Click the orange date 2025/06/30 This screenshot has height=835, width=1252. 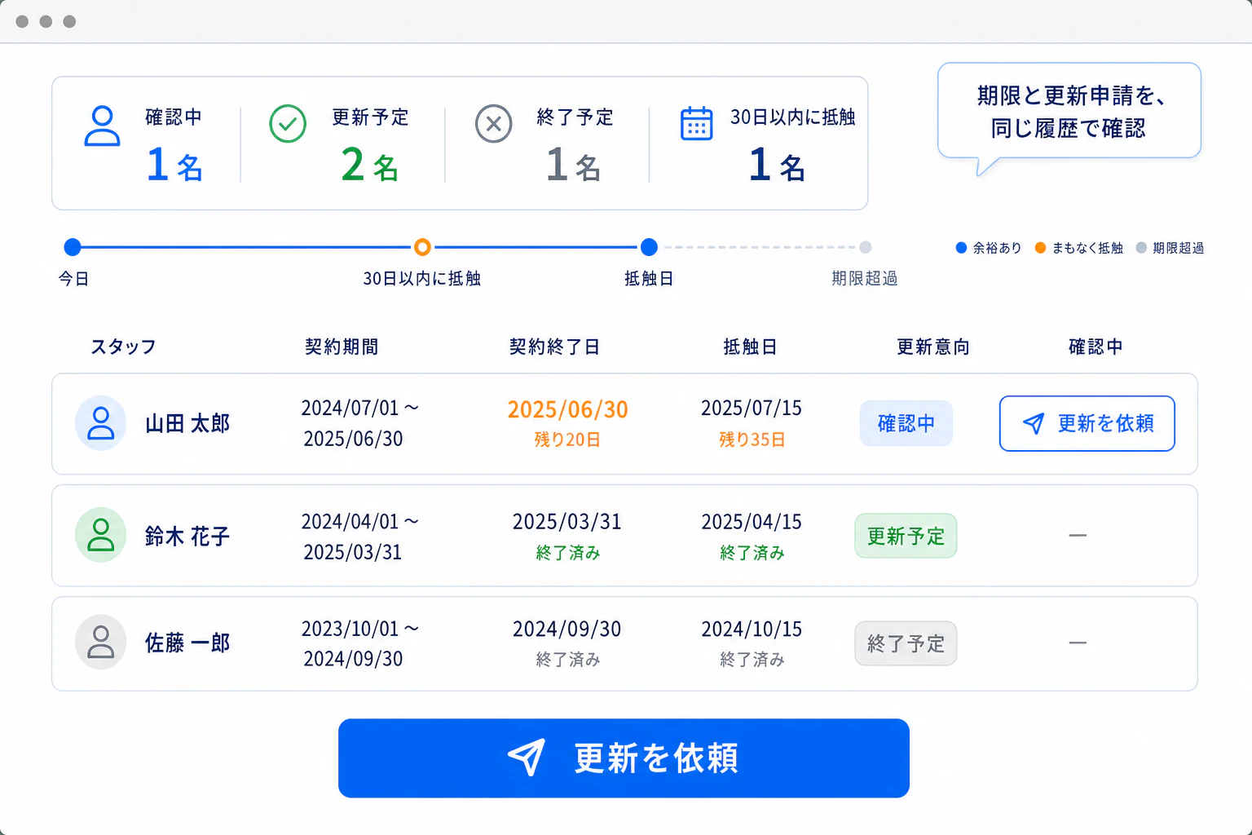coord(567,409)
